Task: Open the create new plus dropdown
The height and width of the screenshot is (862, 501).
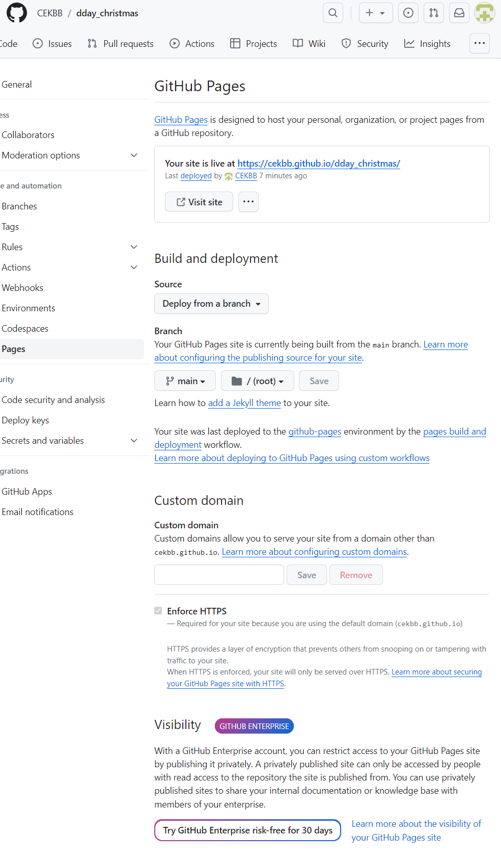Action: tap(376, 13)
